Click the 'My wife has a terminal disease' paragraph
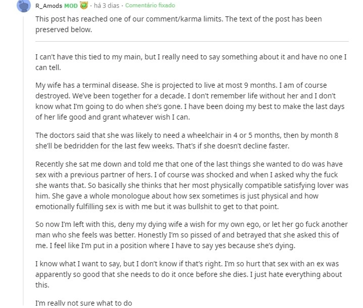 [190, 101]
